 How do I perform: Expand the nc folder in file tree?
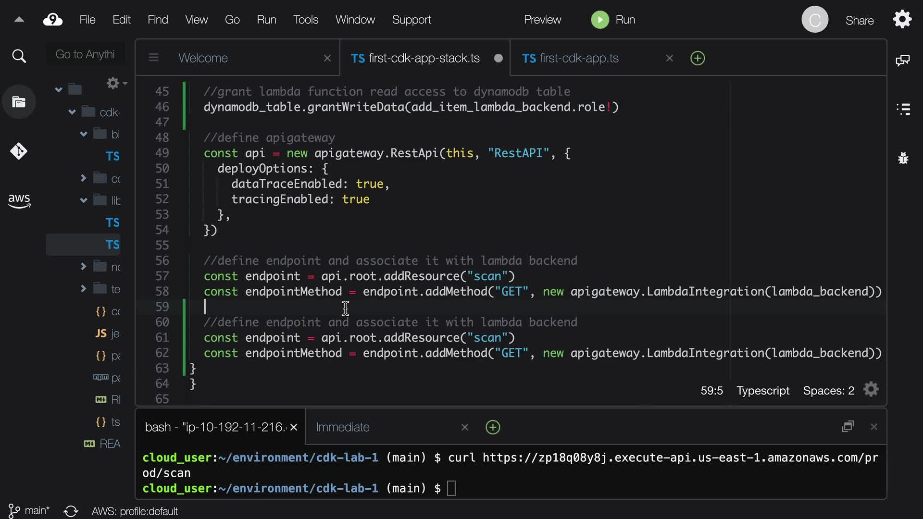83,266
